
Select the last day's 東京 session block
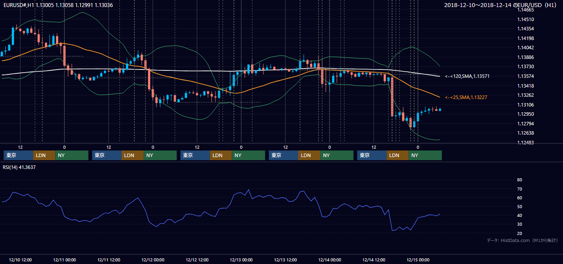[372, 155]
